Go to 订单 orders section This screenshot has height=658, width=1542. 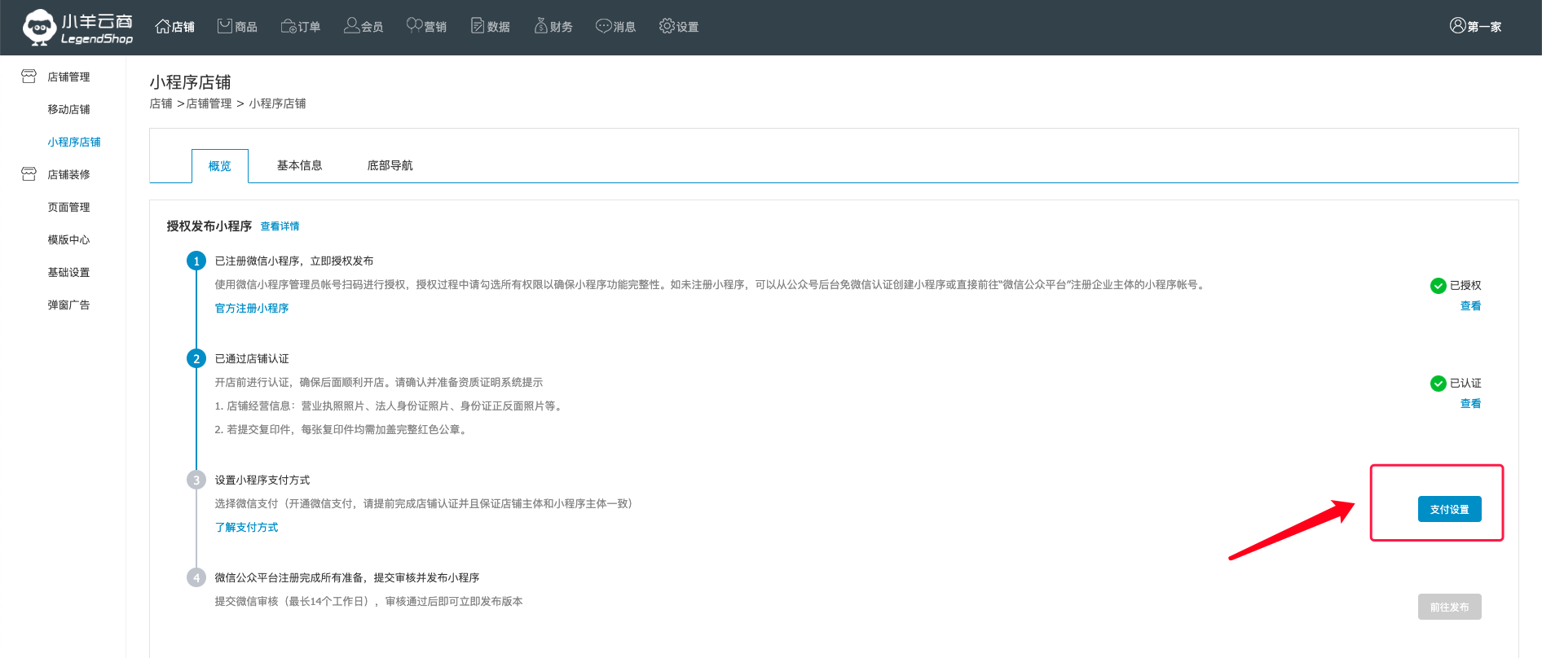(300, 27)
